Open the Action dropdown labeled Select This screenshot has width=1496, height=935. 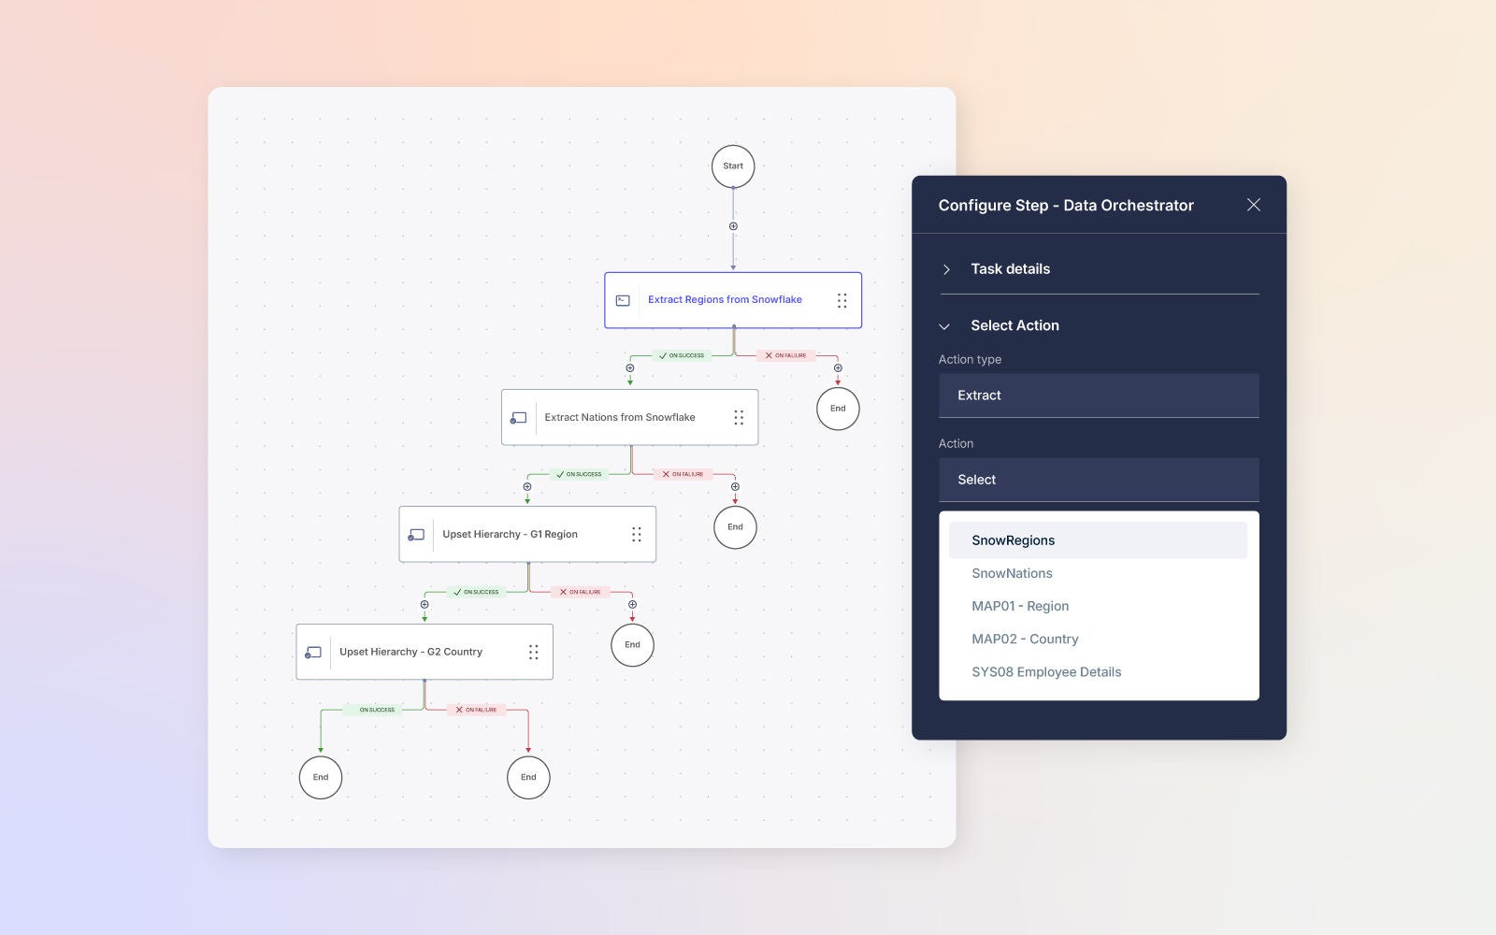point(1099,480)
